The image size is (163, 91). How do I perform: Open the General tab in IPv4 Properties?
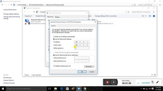tap(53, 26)
